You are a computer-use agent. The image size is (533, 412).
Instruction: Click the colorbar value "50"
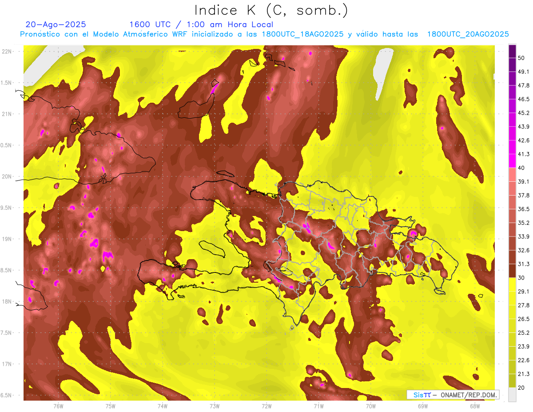pos(521,58)
